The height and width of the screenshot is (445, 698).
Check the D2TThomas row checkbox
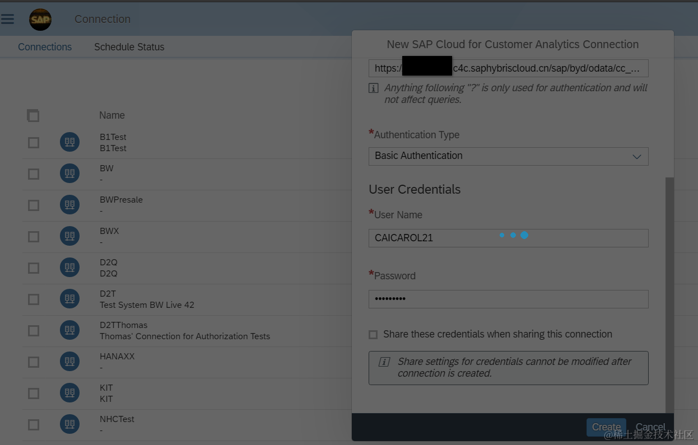(34, 331)
